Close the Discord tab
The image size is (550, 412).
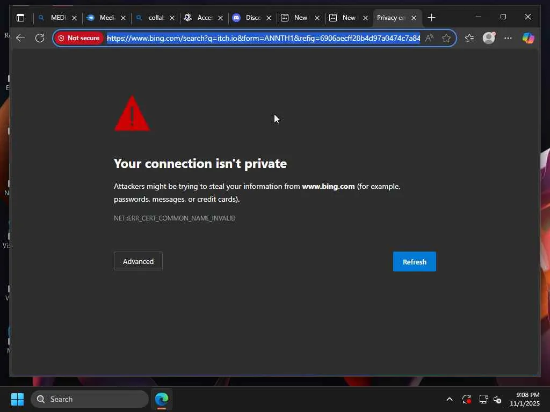point(269,18)
